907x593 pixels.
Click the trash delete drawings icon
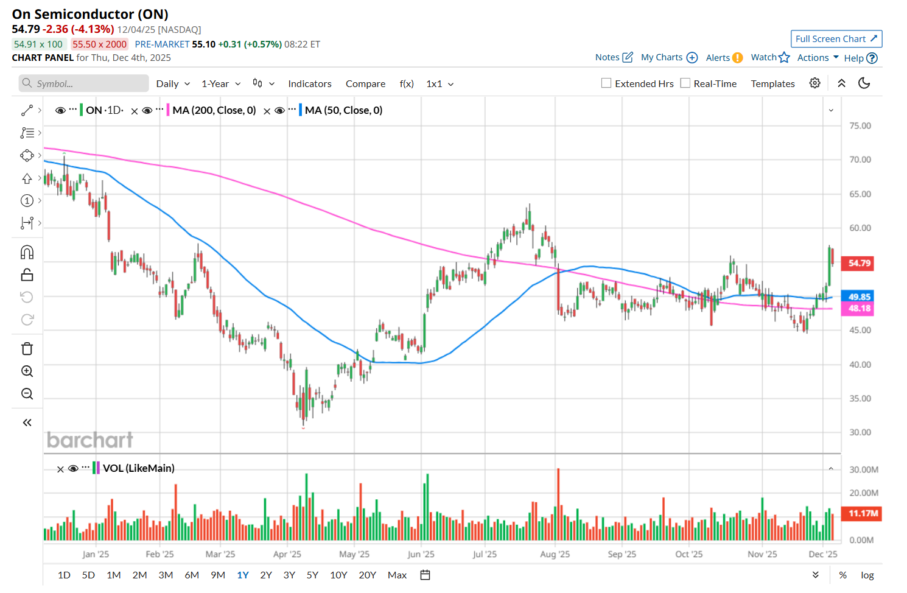coord(27,349)
